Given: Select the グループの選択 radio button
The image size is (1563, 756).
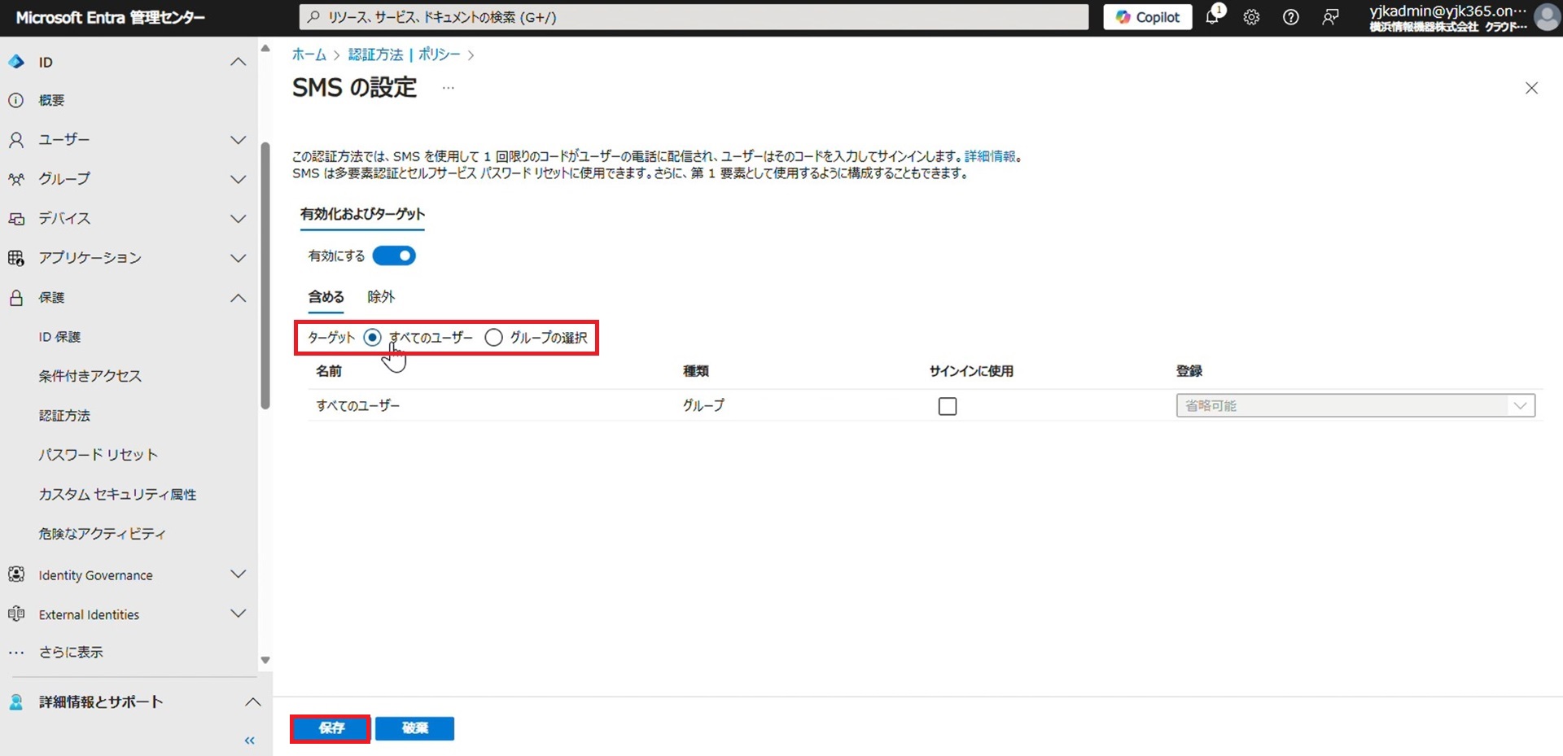Looking at the screenshot, I should pos(493,338).
